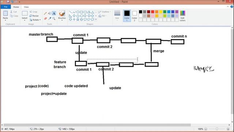Click the Cut button
Screen dimensions: 234x132
[x=14, y=12]
